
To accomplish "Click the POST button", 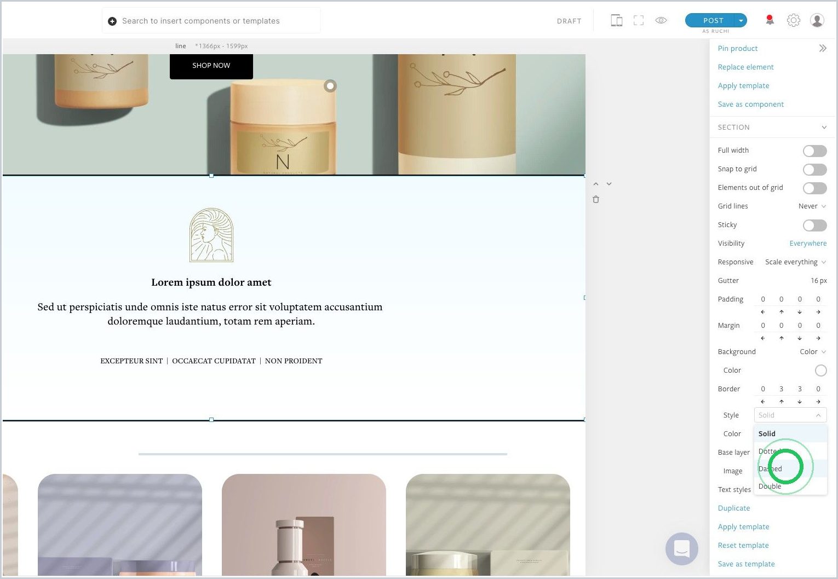I will point(710,20).
